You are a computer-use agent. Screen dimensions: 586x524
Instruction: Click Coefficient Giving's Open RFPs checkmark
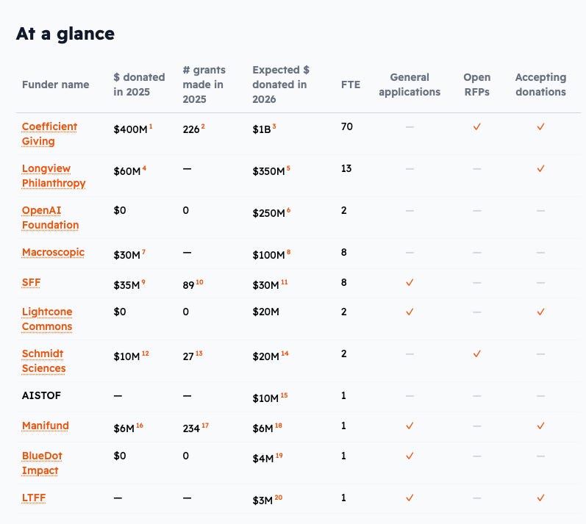(477, 127)
